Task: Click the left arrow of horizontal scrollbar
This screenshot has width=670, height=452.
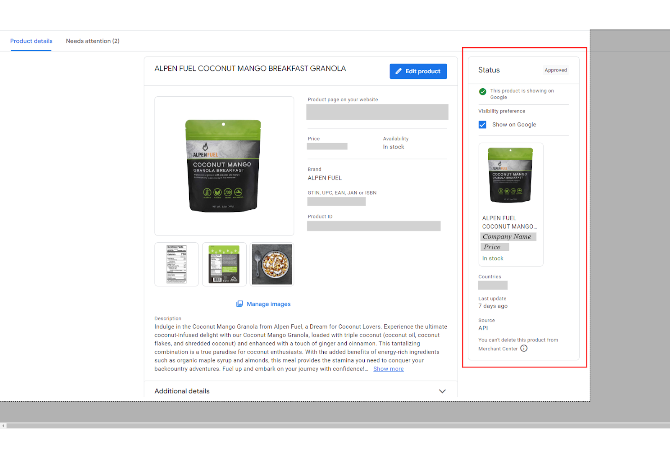Action: click(3, 426)
